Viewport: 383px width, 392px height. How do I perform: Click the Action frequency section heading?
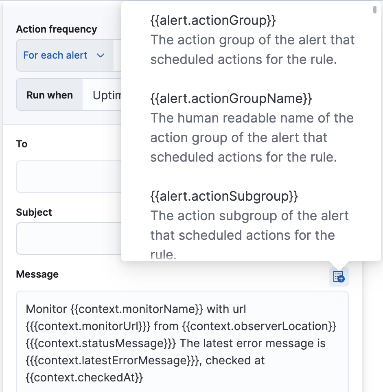coord(57,29)
